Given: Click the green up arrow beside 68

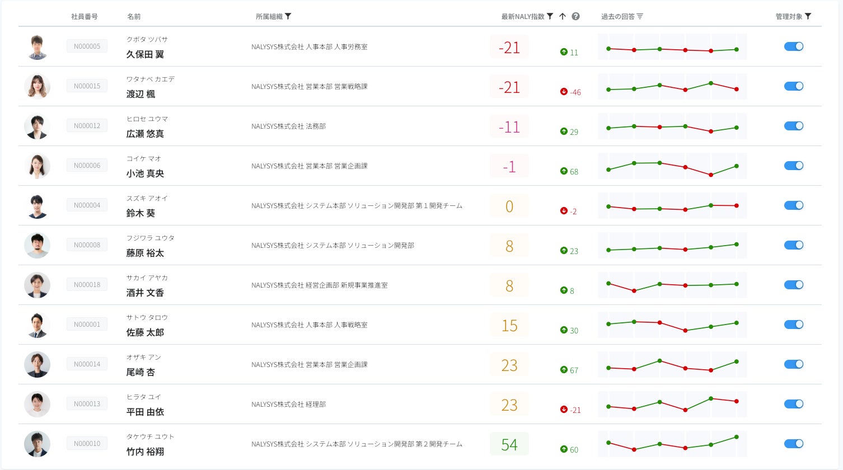Looking at the screenshot, I should pos(564,171).
